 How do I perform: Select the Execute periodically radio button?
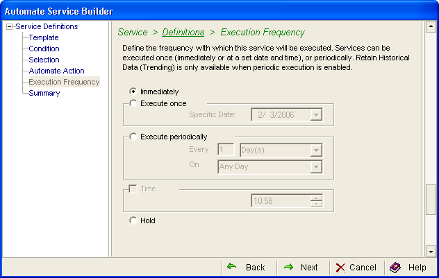point(133,137)
